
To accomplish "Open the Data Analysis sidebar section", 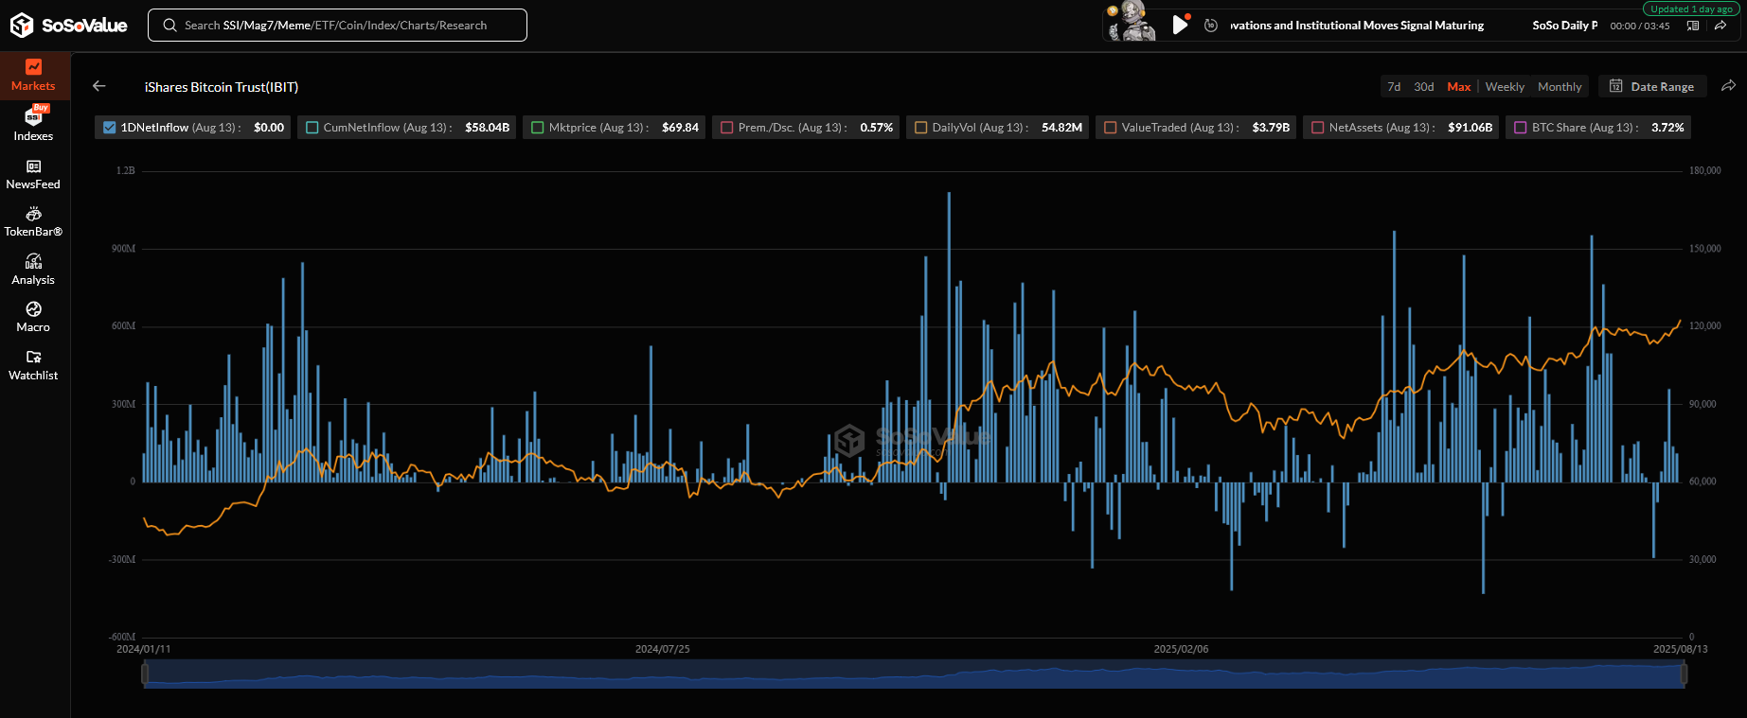I will point(33,270).
